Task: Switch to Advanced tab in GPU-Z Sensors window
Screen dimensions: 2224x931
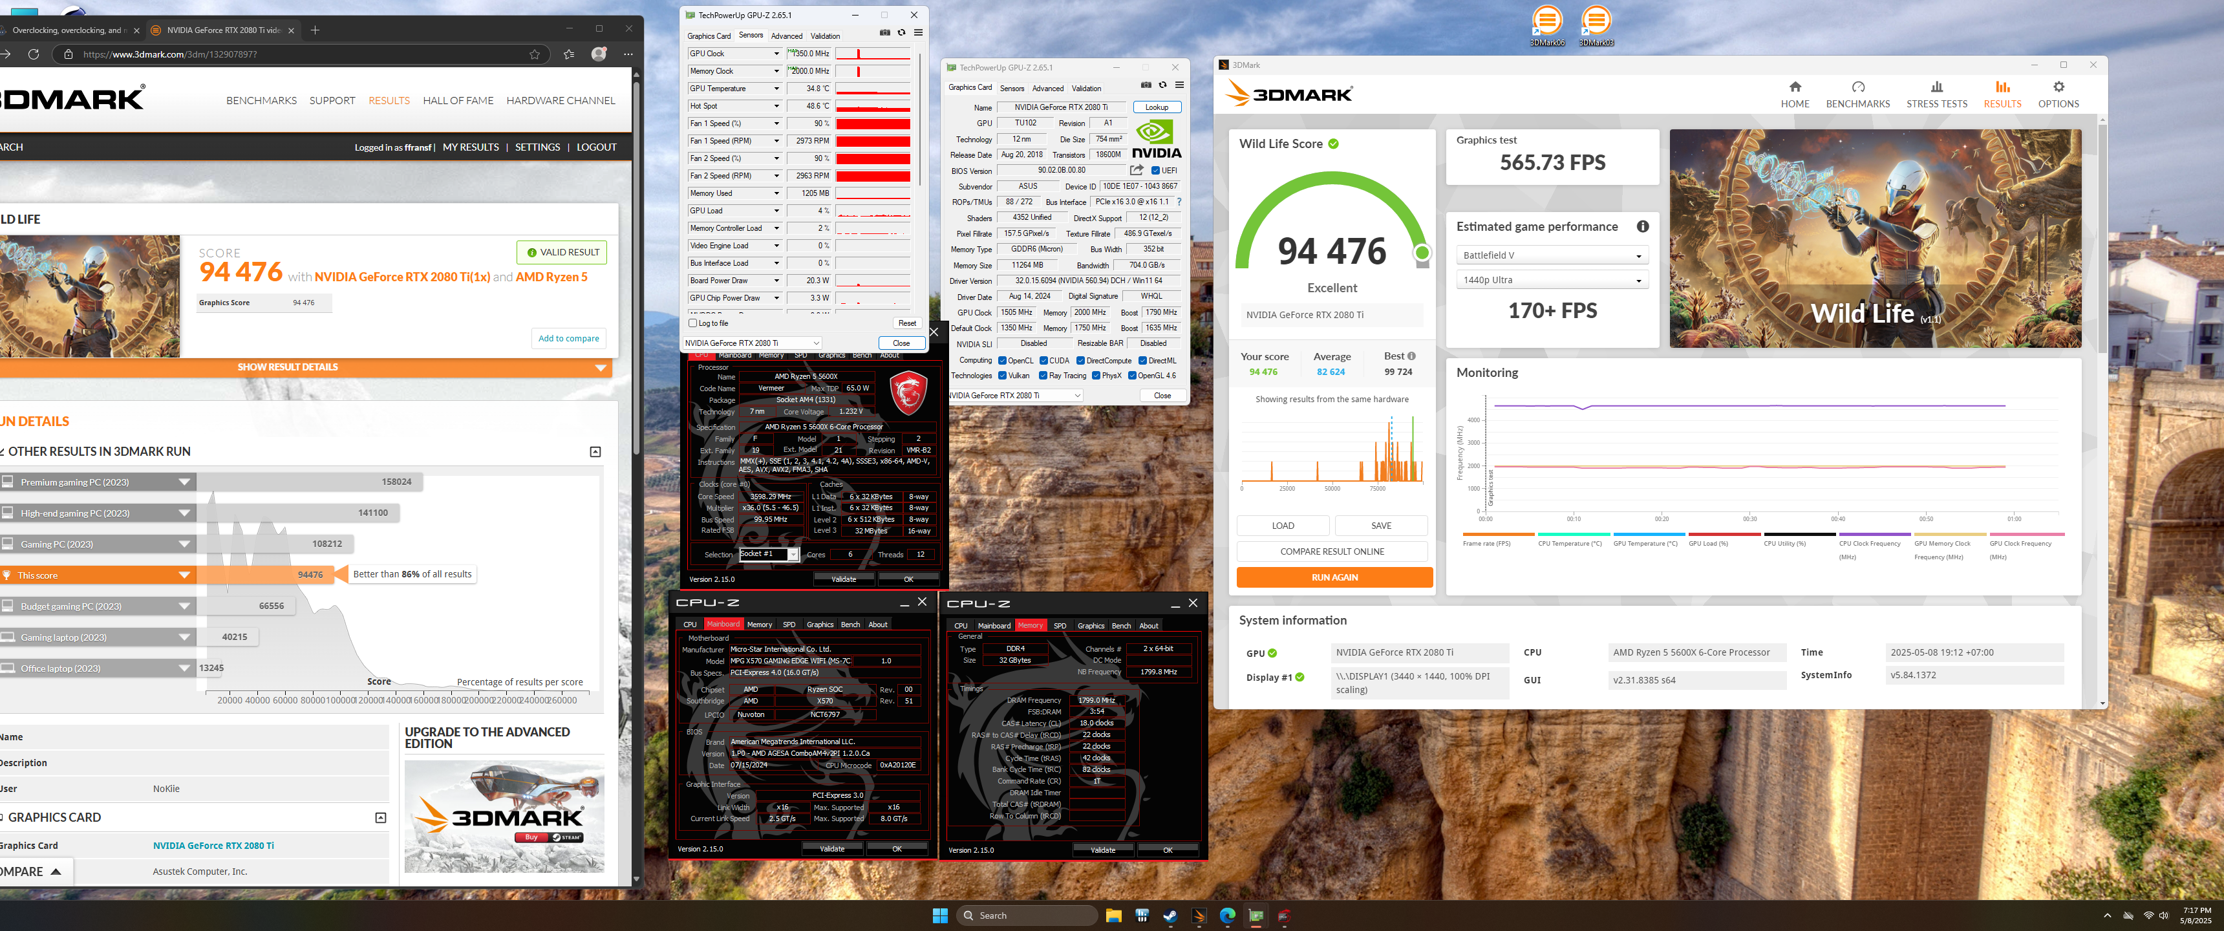Action: pos(787,36)
